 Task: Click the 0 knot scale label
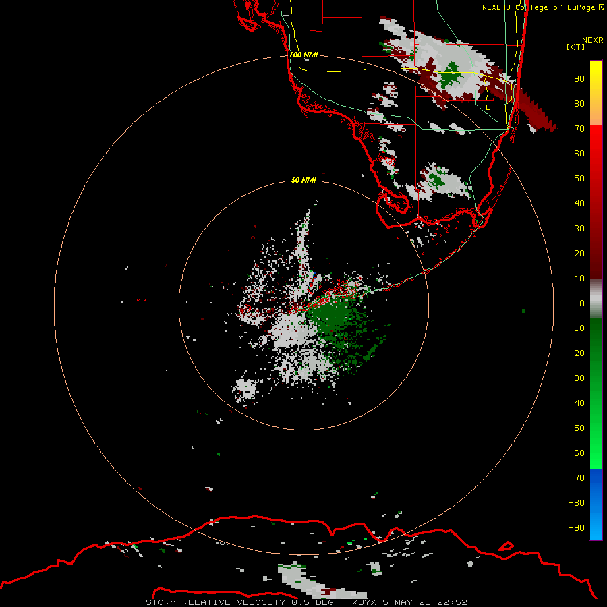pos(582,303)
